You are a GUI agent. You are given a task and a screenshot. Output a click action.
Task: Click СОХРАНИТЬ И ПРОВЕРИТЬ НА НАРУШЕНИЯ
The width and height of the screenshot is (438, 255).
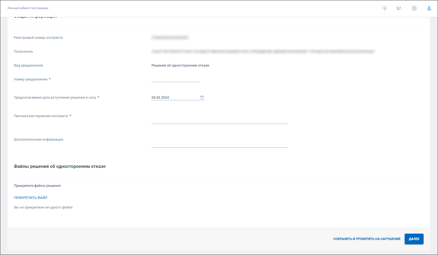[367, 239]
